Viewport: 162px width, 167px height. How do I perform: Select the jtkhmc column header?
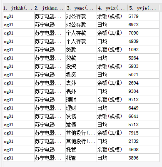pyautogui.click(x=50, y=8)
